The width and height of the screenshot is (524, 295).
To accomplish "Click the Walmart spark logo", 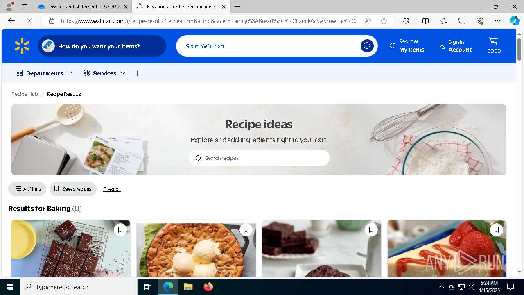I will coord(22,46).
